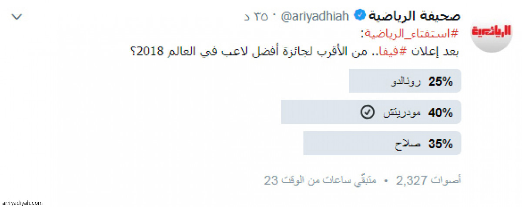Click the 2,327 votes count text

pyautogui.click(x=428, y=179)
